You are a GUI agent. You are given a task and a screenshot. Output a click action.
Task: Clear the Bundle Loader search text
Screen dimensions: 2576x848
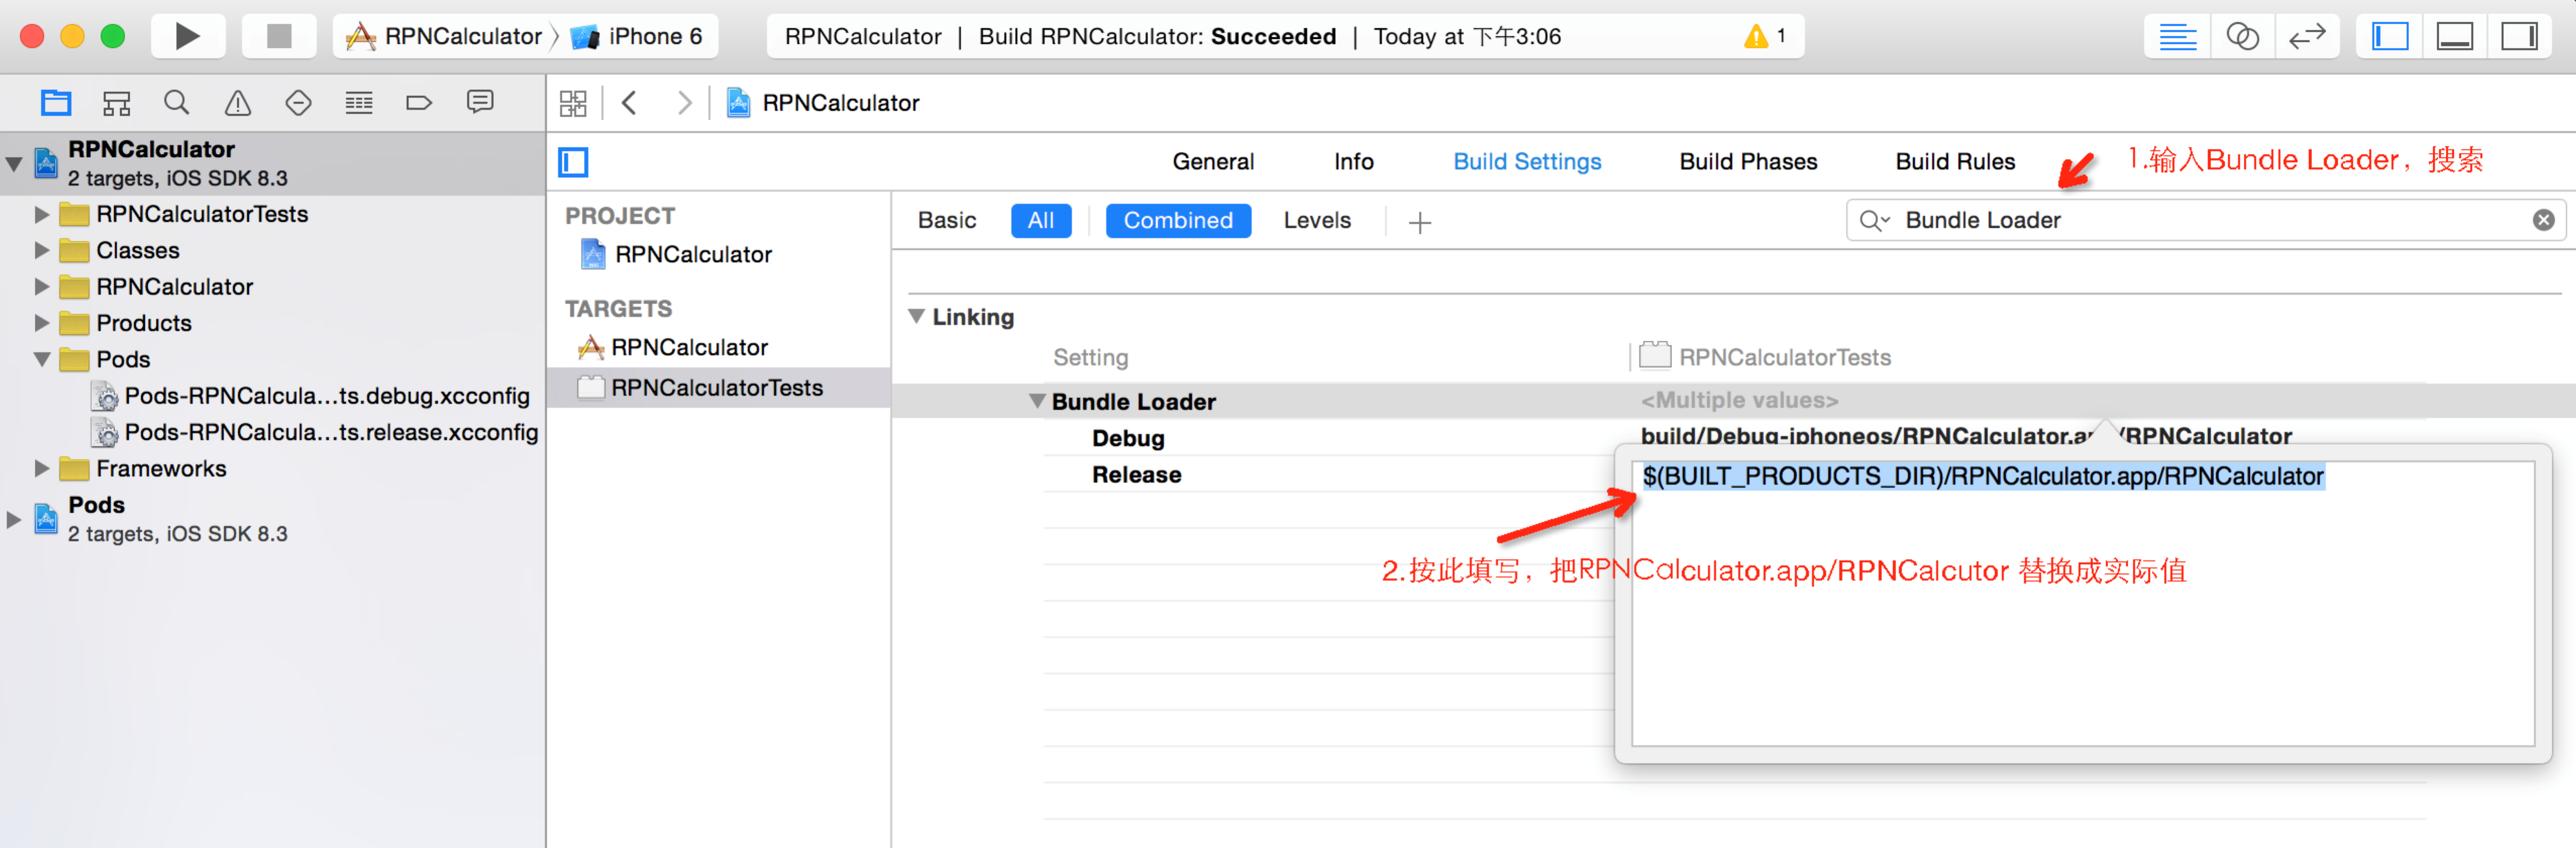pyautogui.click(x=2543, y=220)
